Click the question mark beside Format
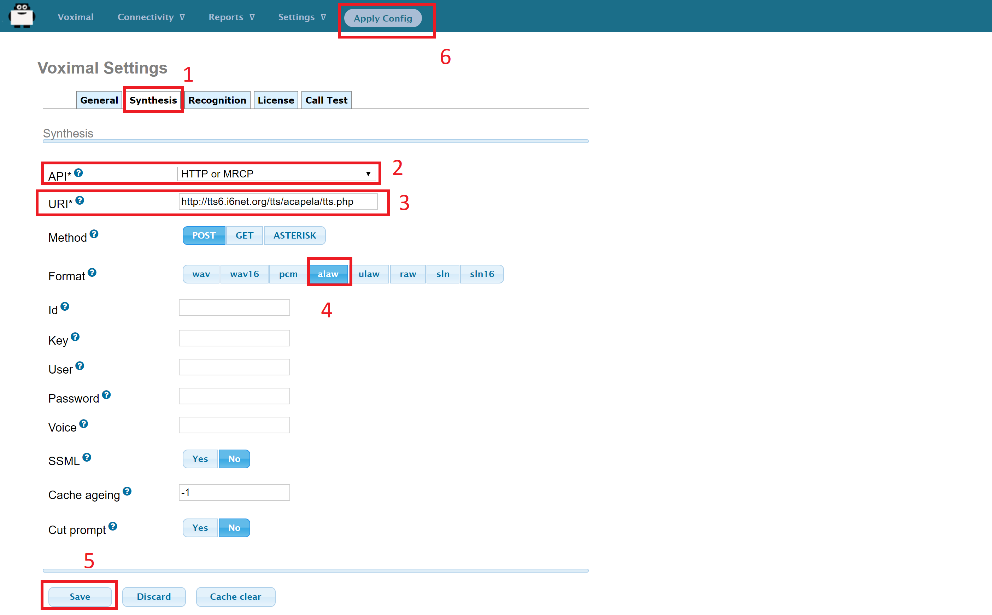Viewport: 992px width, 615px height. [x=92, y=273]
